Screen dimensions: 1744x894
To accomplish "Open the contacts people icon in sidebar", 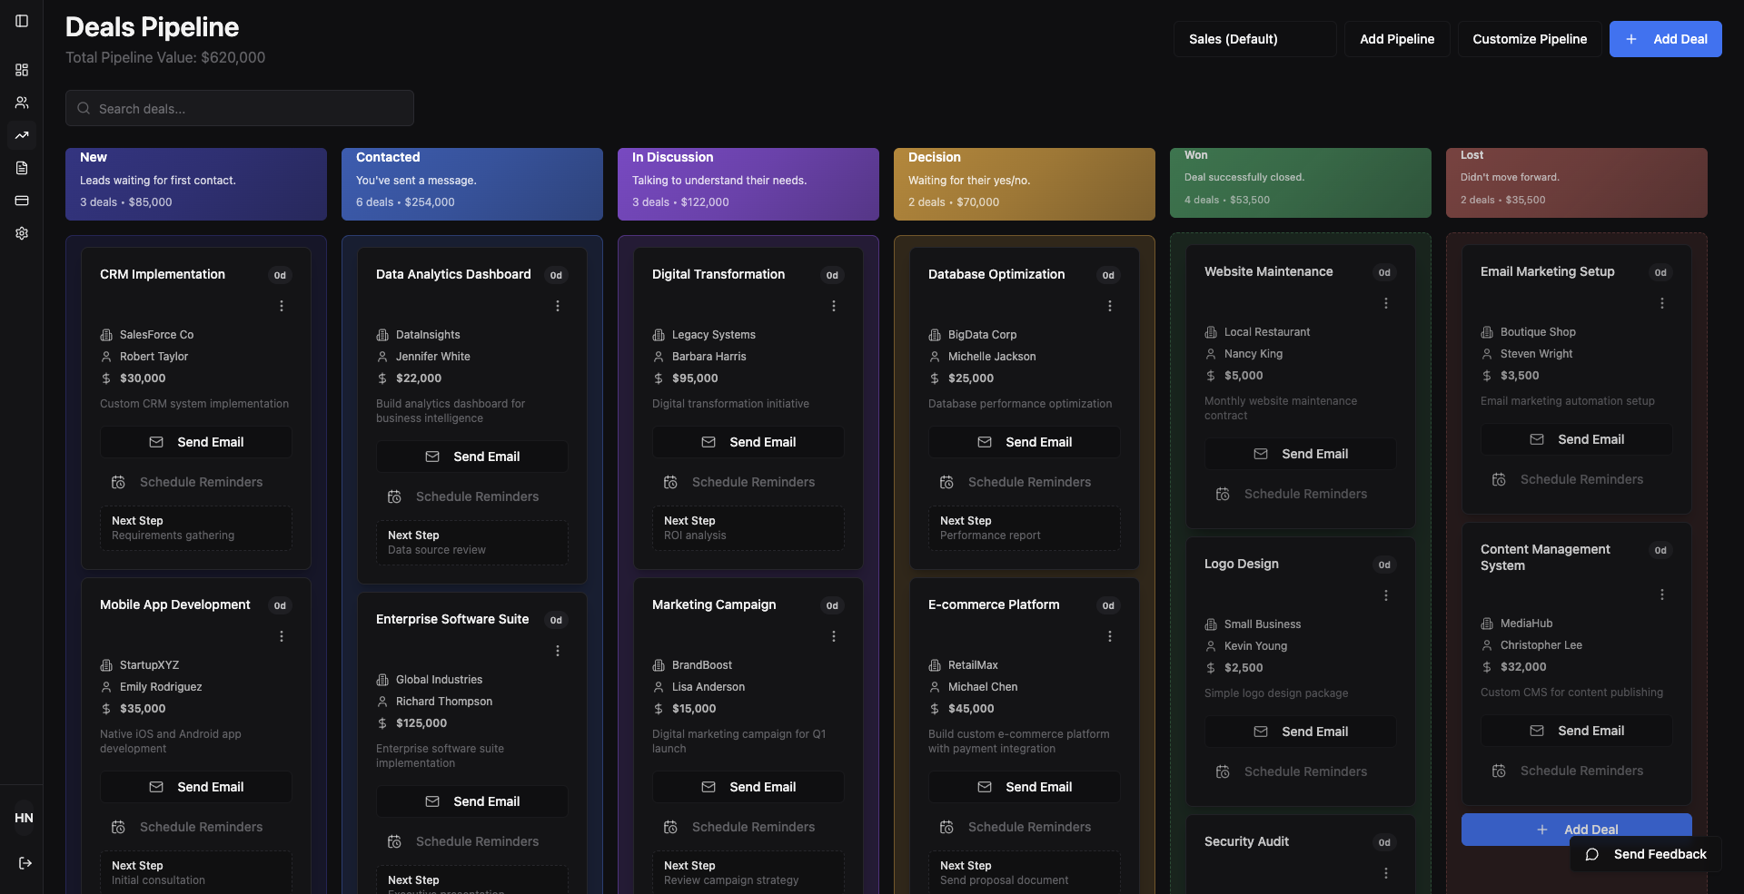I will [22, 103].
